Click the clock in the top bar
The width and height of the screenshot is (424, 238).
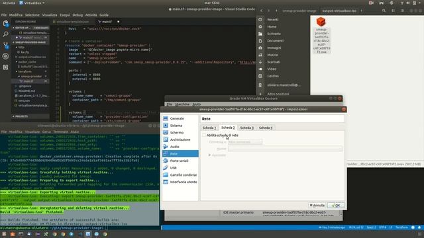[x=212, y=3]
